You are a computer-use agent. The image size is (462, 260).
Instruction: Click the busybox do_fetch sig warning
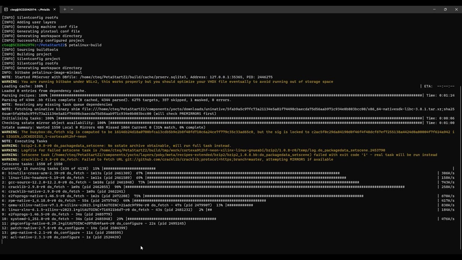[228, 134]
